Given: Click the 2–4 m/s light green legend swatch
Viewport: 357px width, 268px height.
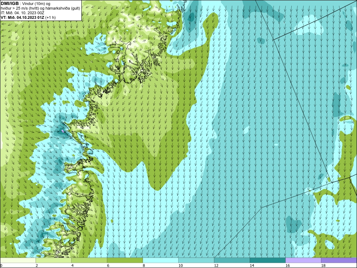Looking at the screenshot, I should point(54,260).
